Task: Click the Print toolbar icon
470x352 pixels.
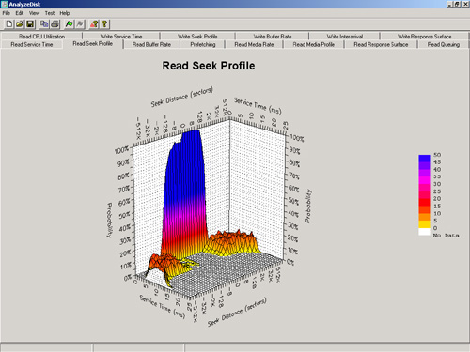Action: pos(55,24)
